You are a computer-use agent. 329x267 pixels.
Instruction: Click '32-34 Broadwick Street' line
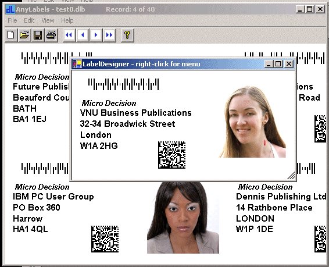coord(127,124)
